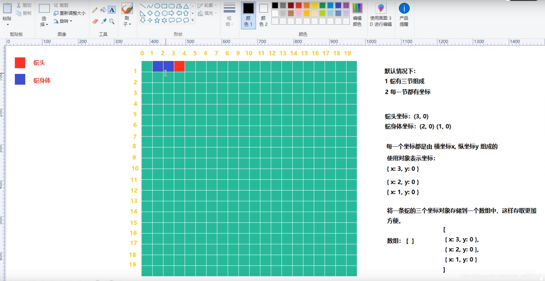Click Cut (剪切) in the clipboard group

point(24,5)
